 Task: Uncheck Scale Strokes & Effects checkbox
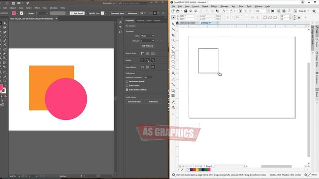tap(127, 89)
